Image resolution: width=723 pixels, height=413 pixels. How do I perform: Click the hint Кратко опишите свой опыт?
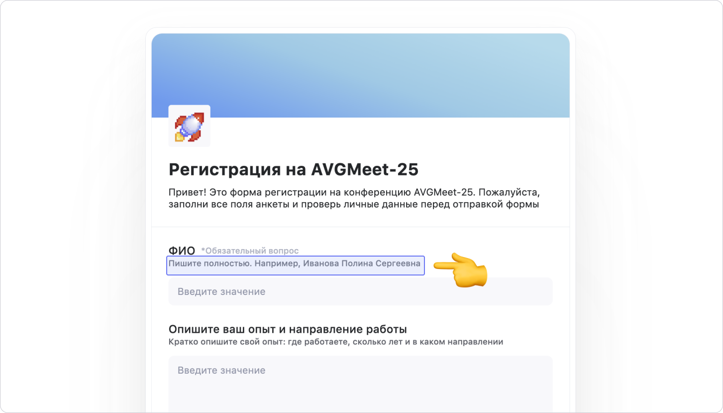[336, 342]
